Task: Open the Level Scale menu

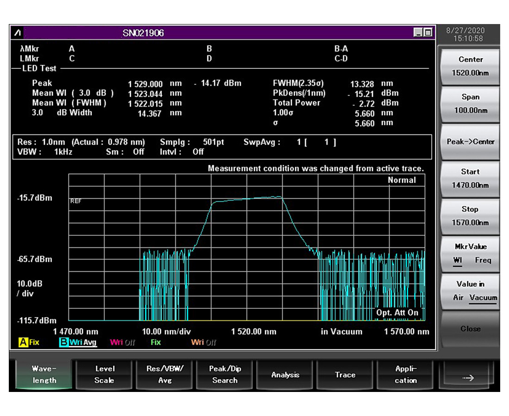Action: pyautogui.click(x=105, y=374)
